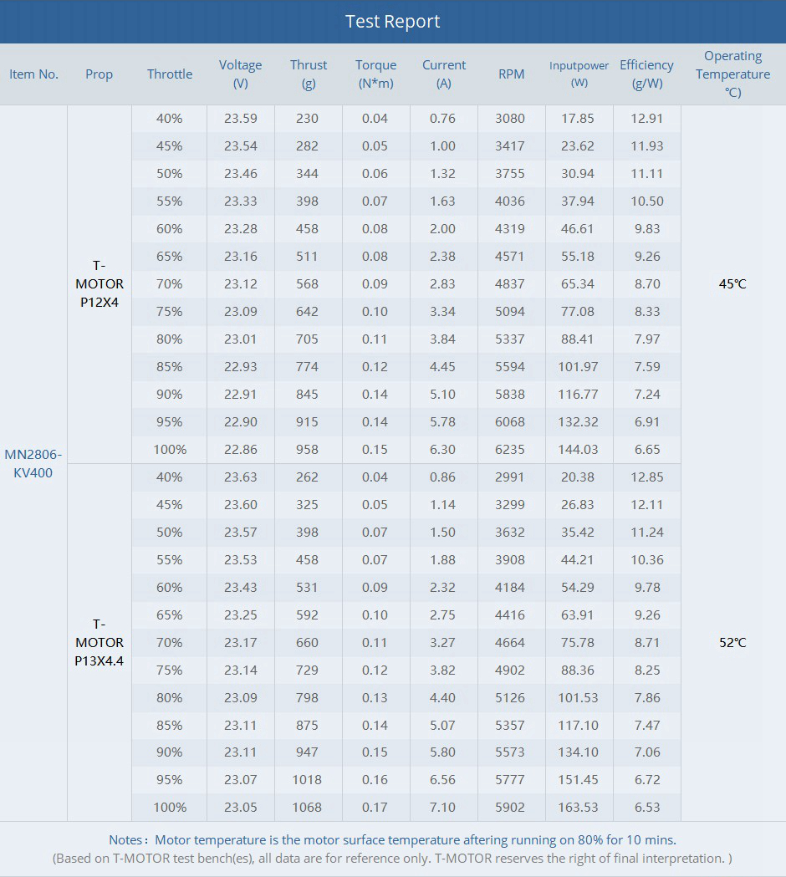The width and height of the screenshot is (786, 877).
Task: Click the MN2806-KV400 item link
Action: [x=33, y=463]
